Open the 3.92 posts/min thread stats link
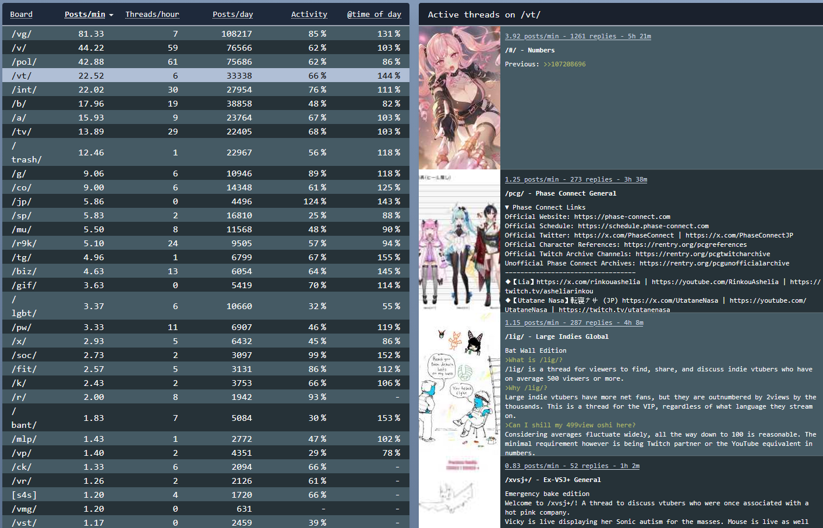Image resolution: width=823 pixels, height=528 pixels. 578,36
